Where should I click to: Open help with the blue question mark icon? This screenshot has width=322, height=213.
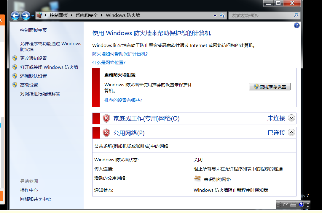(x=297, y=25)
